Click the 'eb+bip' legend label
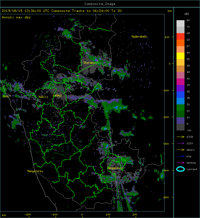The image size is (200, 218). point(191,163)
